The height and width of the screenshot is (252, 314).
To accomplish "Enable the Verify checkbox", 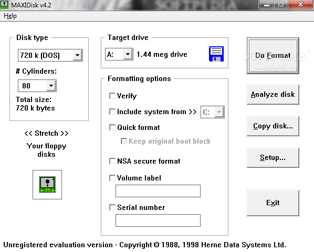I will tap(112, 96).
